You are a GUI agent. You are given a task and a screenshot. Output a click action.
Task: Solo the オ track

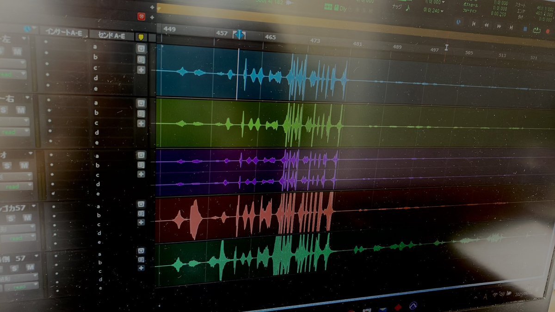tap(7, 165)
